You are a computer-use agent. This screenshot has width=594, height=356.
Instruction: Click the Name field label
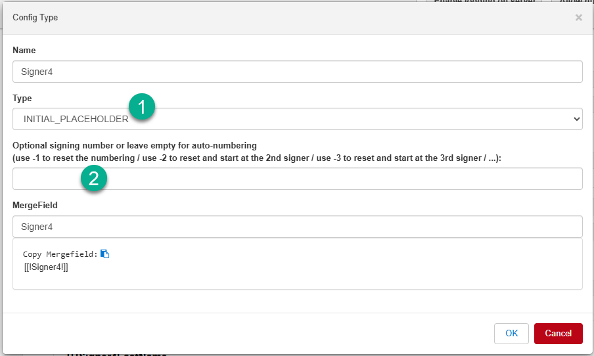(24, 51)
